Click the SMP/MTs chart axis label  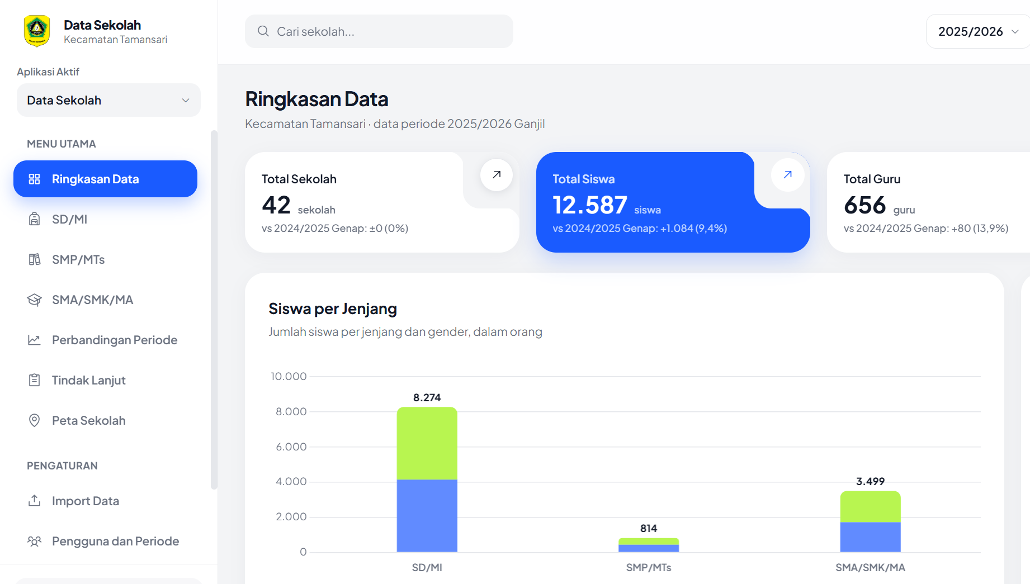[649, 567]
